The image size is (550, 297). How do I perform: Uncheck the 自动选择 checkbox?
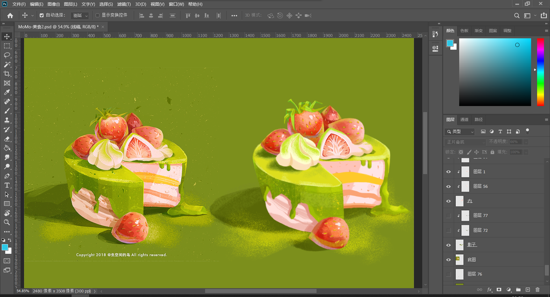point(42,15)
